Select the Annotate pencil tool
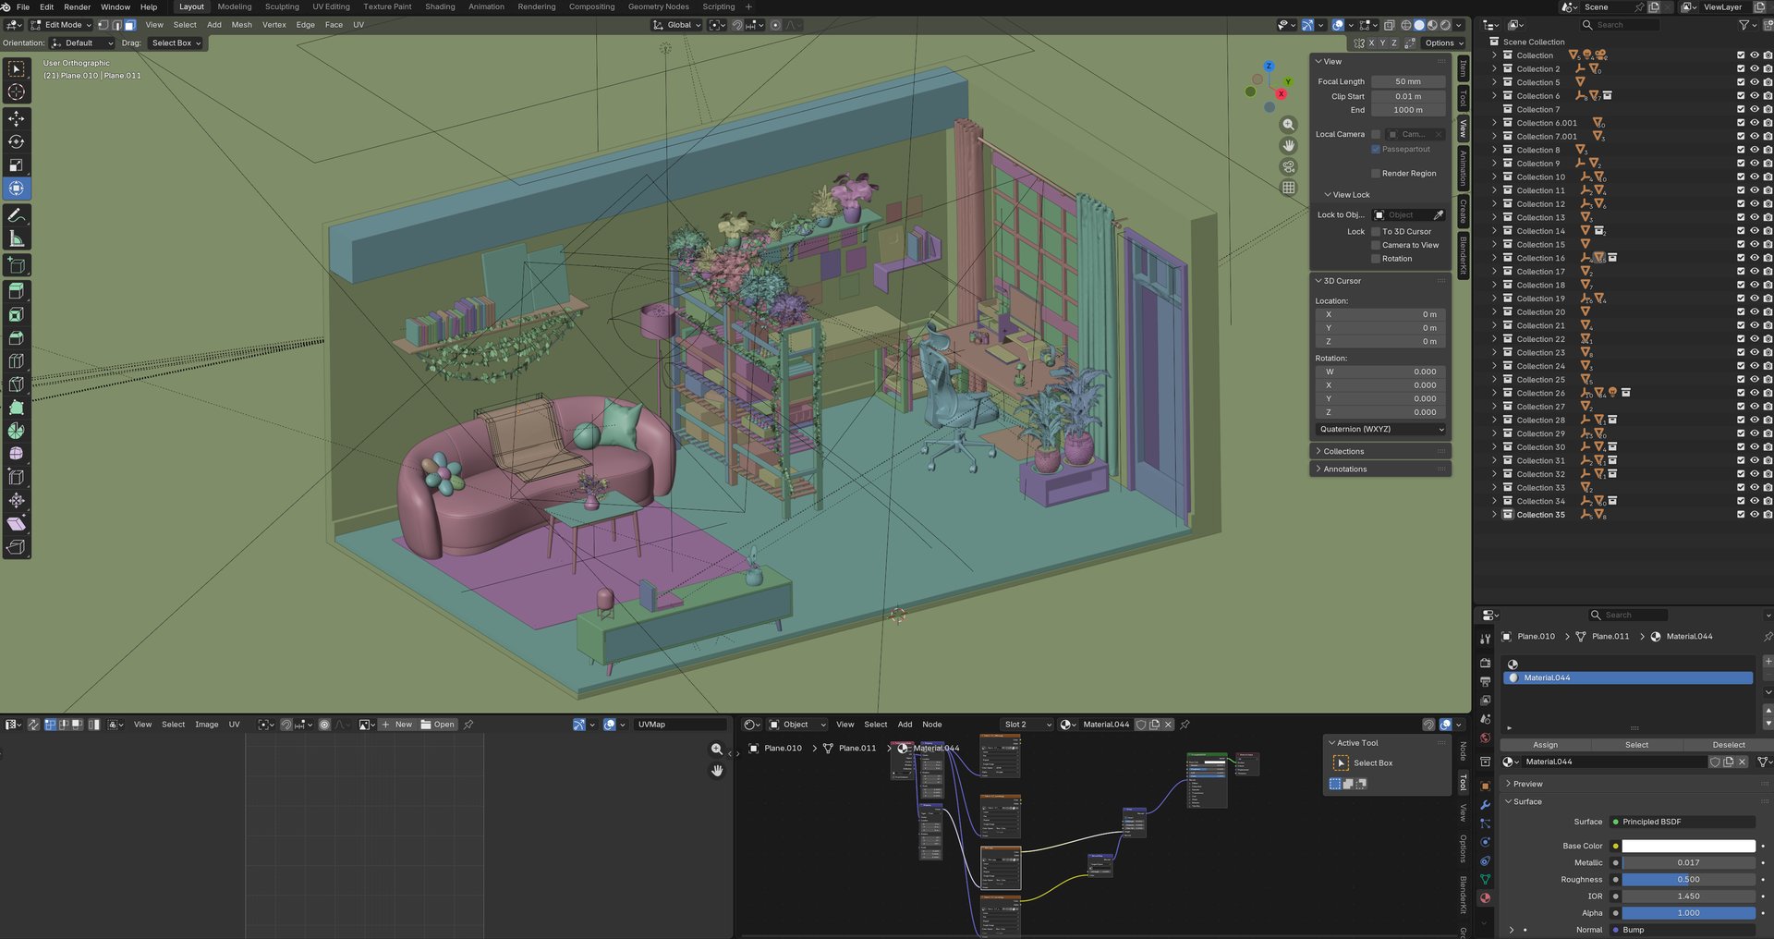 (x=17, y=215)
